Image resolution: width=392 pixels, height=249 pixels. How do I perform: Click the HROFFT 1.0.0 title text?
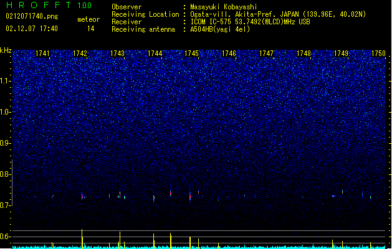click(49, 5)
